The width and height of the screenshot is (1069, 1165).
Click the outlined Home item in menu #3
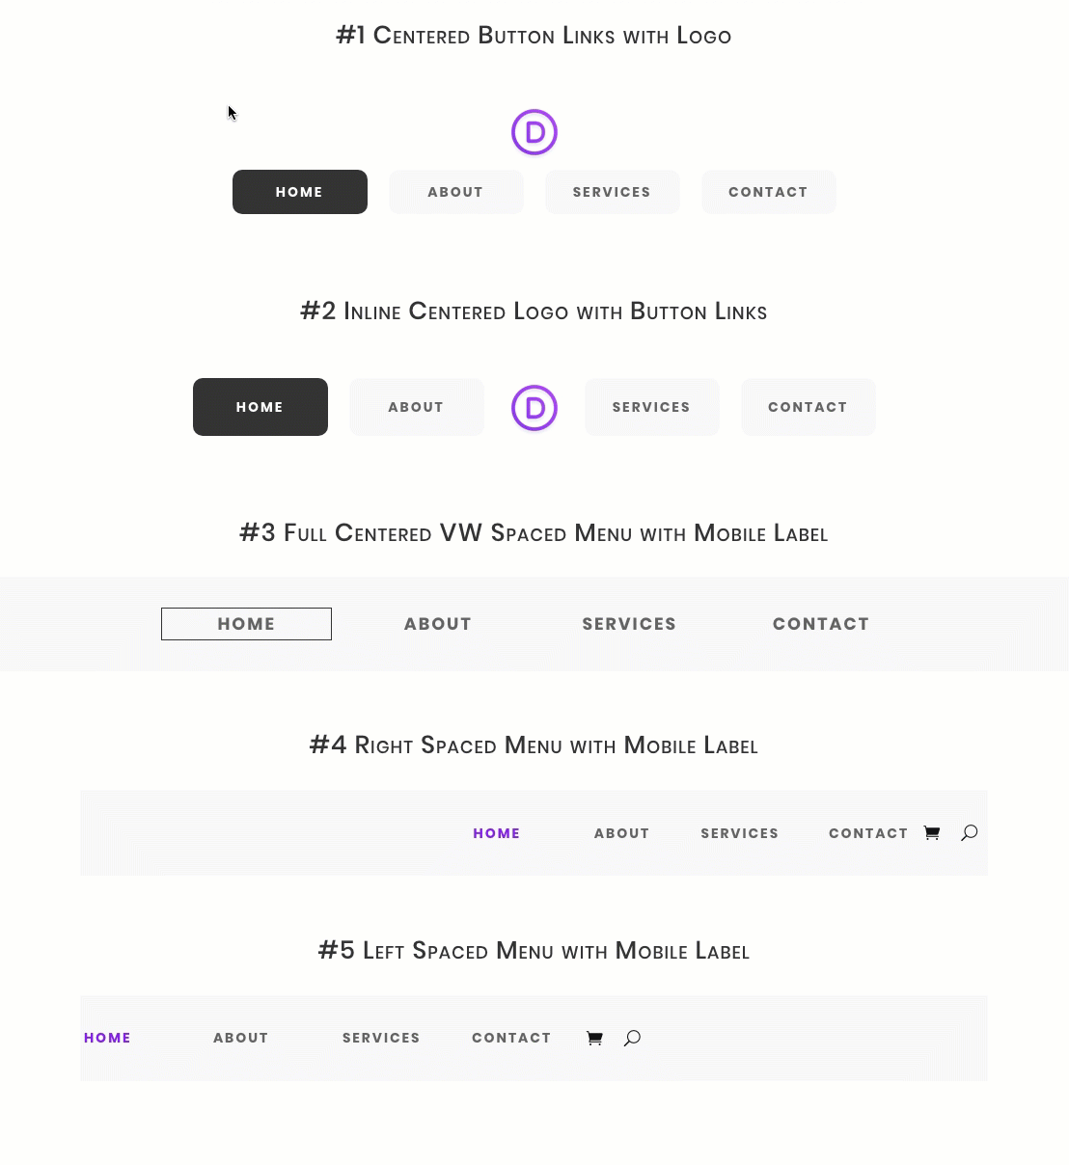click(246, 624)
